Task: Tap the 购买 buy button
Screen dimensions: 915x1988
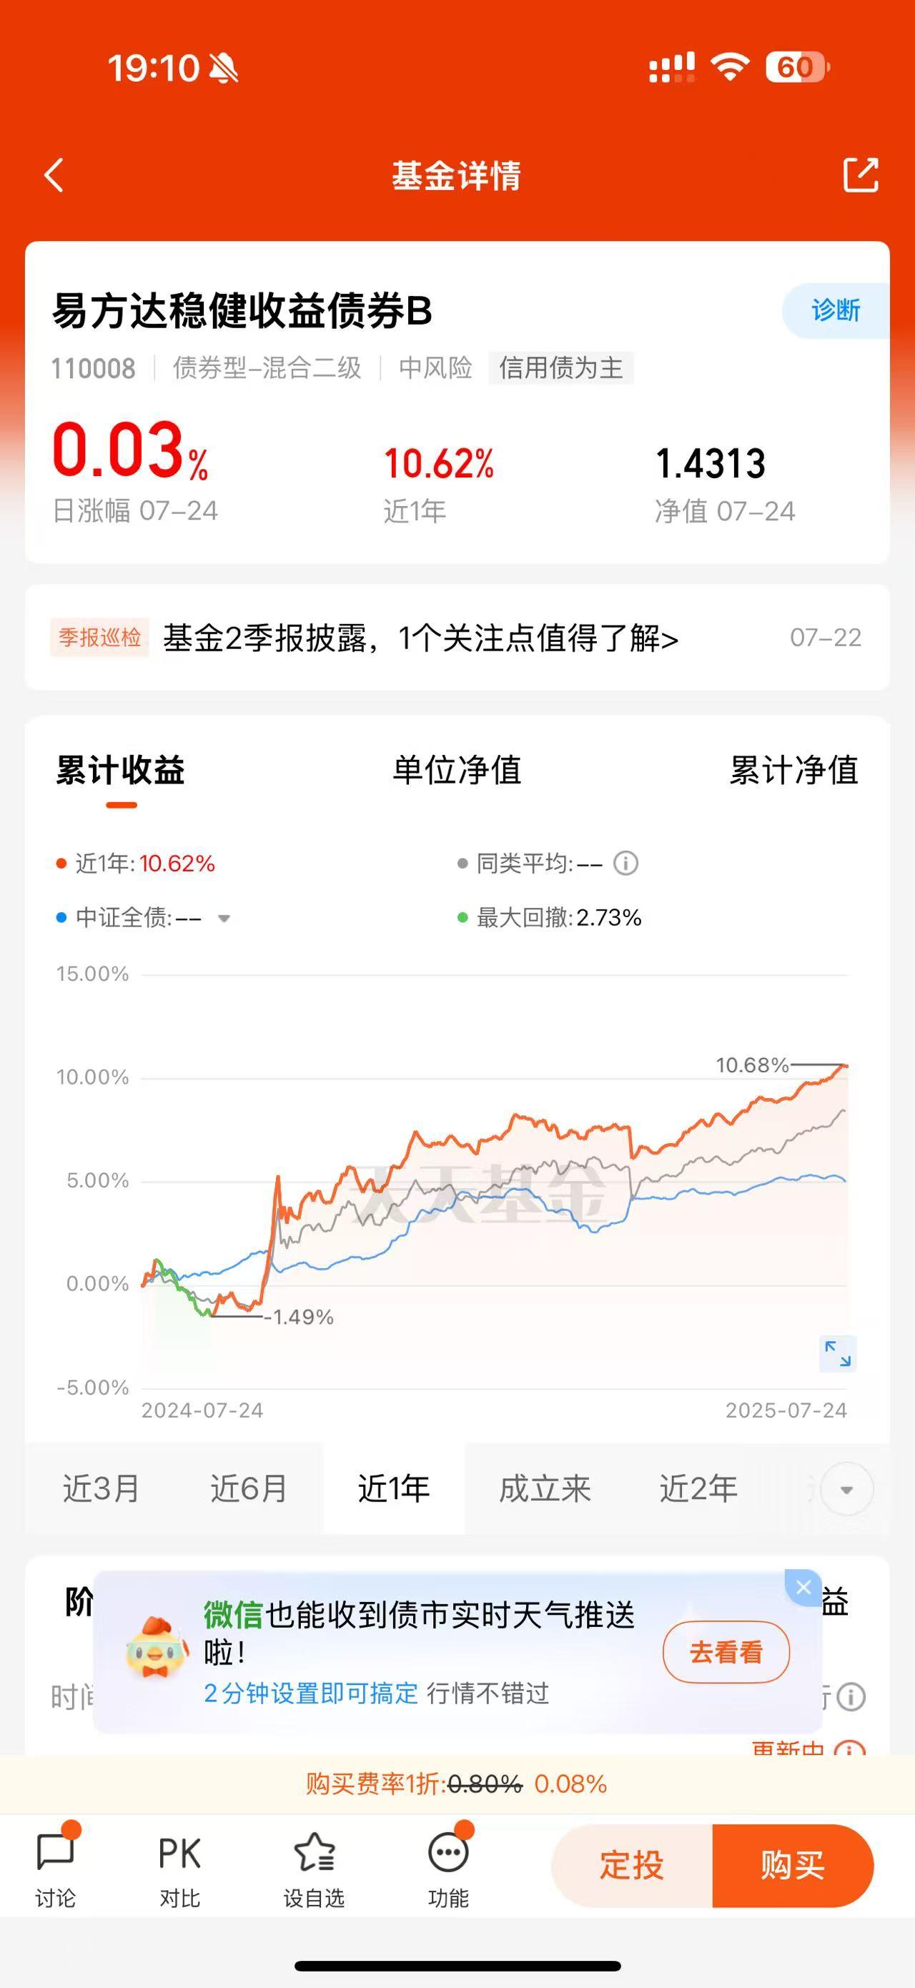Action: pos(792,1865)
